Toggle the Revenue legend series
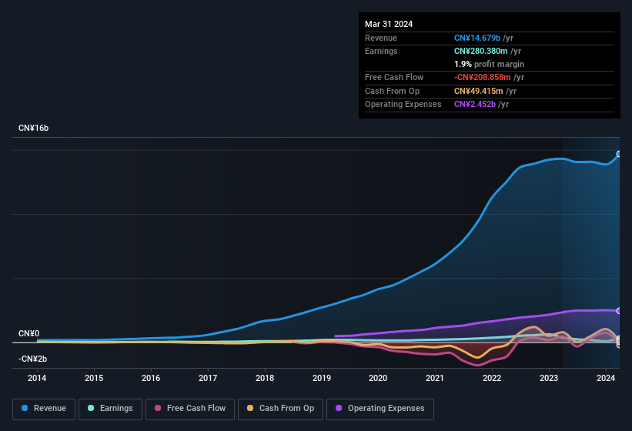This screenshot has width=632, height=431. [x=44, y=409]
